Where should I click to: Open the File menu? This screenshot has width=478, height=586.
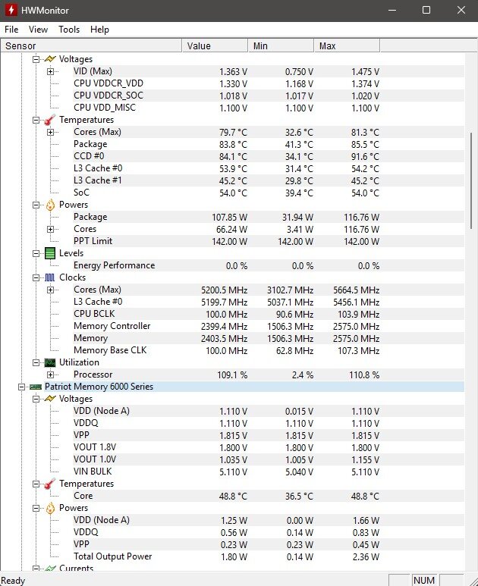pyautogui.click(x=11, y=30)
